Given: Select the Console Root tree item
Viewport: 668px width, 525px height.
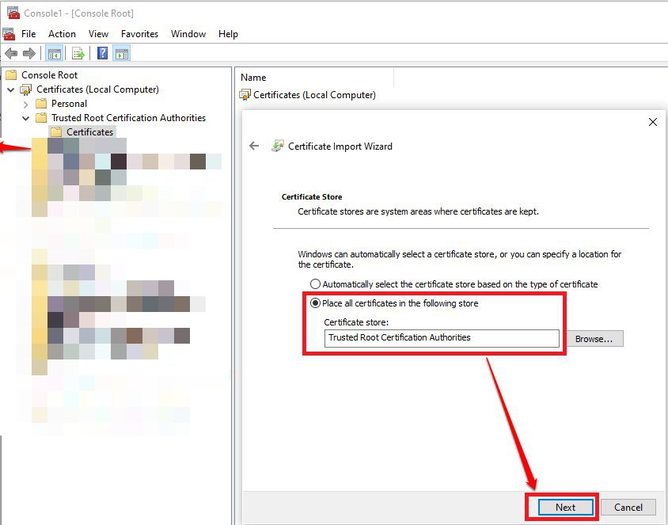Looking at the screenshot, I should pos(49,75).
